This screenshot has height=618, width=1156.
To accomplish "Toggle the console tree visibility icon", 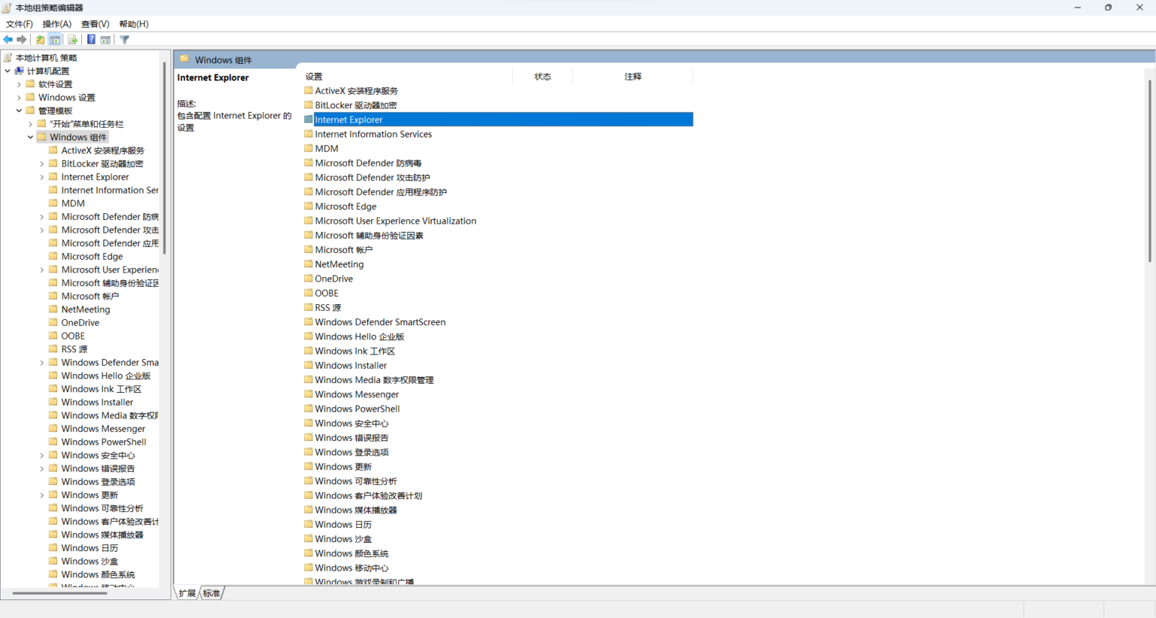I will click(x=53, y=39).
